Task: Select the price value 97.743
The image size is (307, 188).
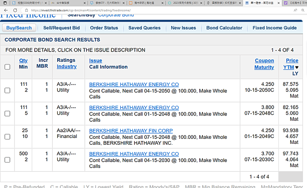Action: point(290,153)
